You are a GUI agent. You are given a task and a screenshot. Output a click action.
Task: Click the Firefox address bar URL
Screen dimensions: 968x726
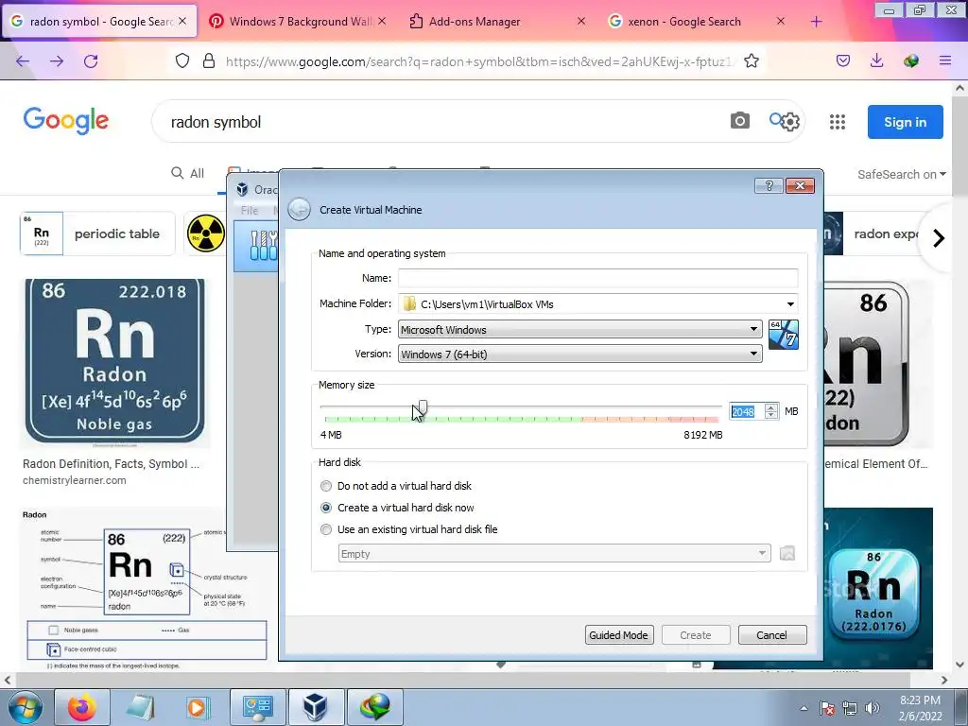click(478, 61)
